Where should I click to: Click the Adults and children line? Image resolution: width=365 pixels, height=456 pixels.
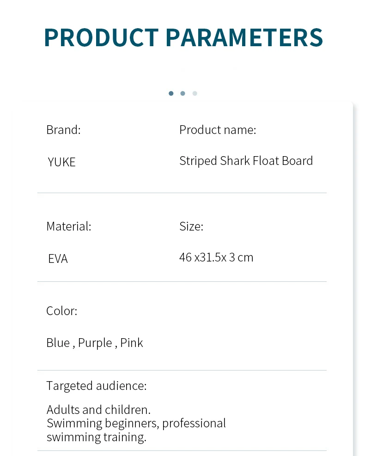pos(98,410)
